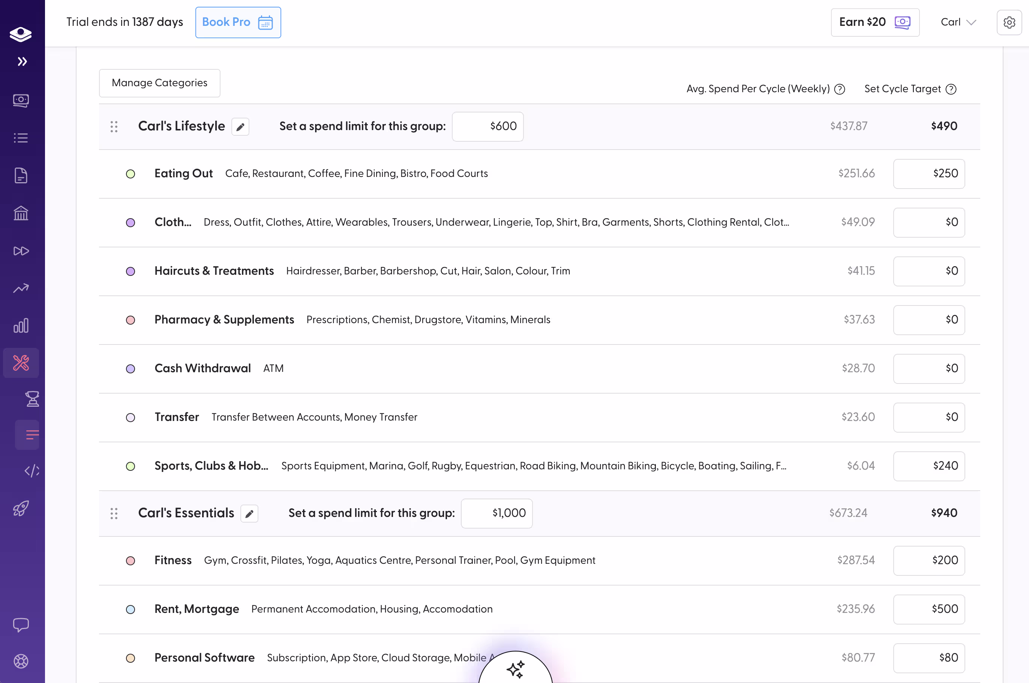Open the trophy sidebar icon
This screenshot has height=683, width=1029.
pos(32,399)
